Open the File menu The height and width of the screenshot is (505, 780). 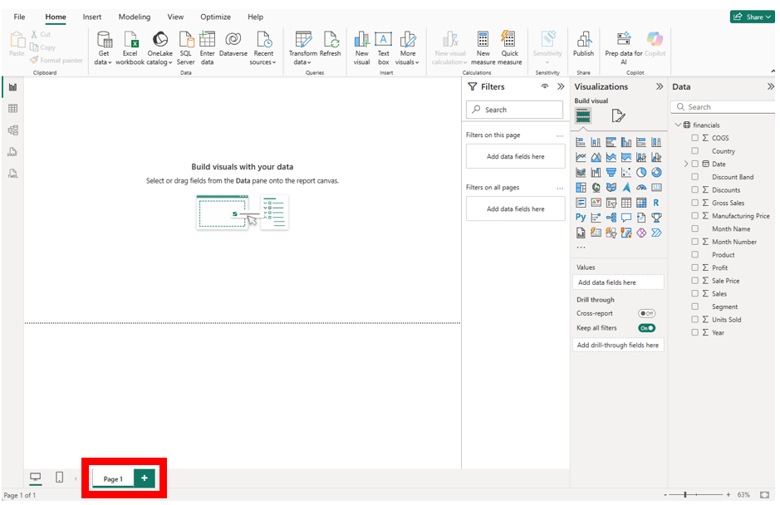click(19, 17)
